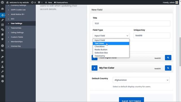Viewport: 181px width, 102px height.
Task: Open Users person sidebar icon
Action: pyautogui.click(x=3, y=67)
